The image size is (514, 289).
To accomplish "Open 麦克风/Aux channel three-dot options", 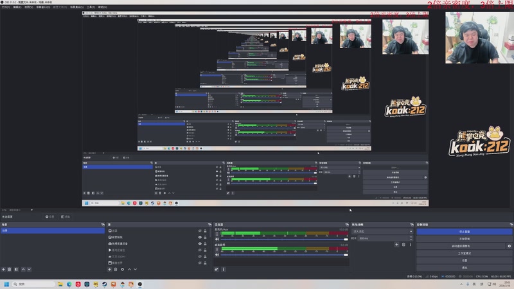I will 217,234.
